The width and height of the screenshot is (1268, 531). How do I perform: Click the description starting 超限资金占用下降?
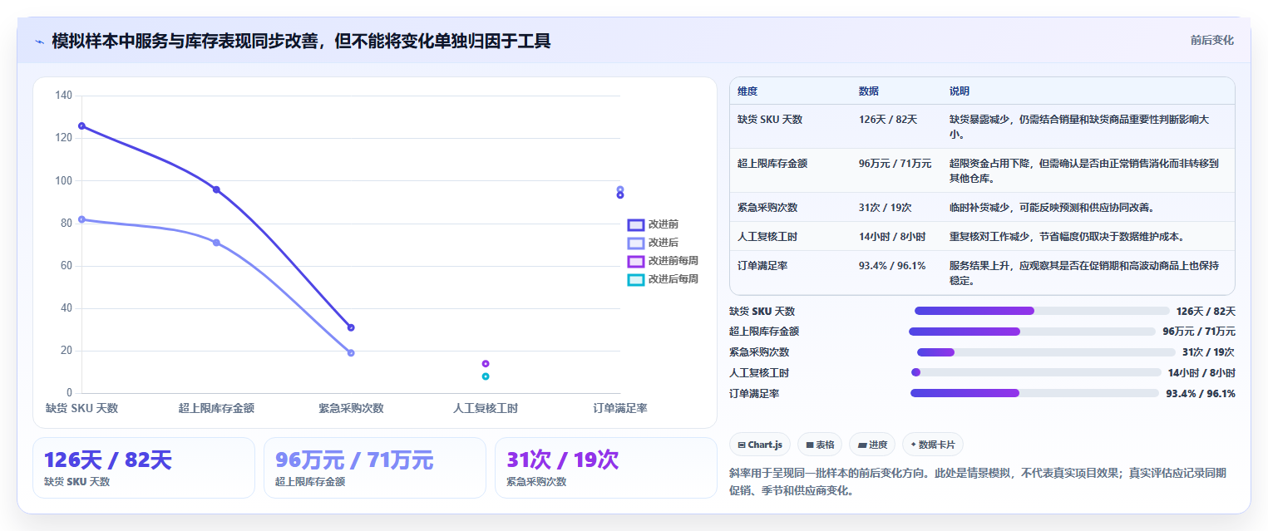point(1084,171)
